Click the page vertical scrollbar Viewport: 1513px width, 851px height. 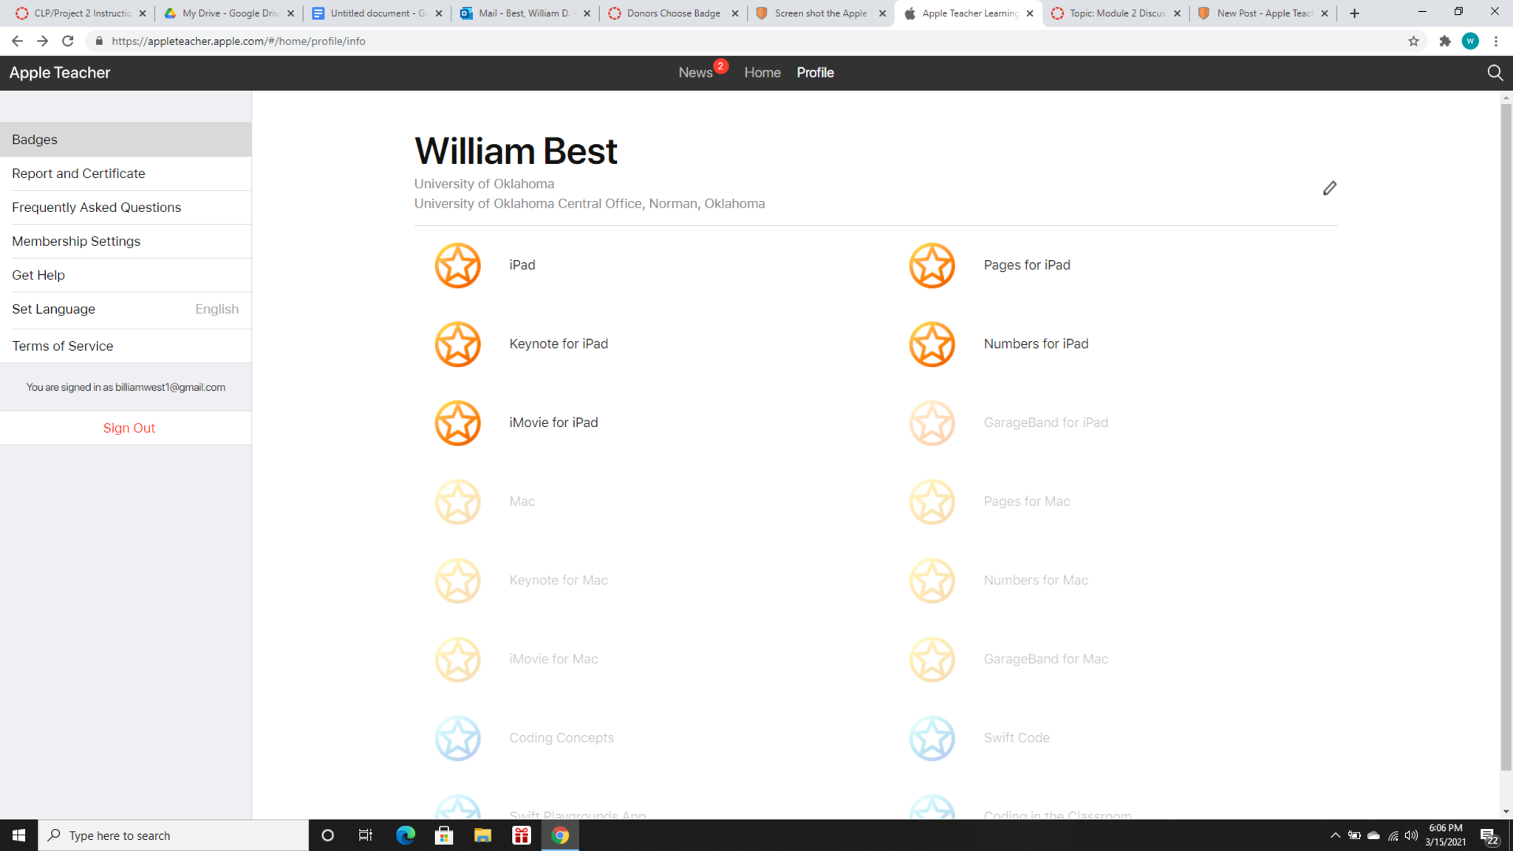[x=1506, y=436]
